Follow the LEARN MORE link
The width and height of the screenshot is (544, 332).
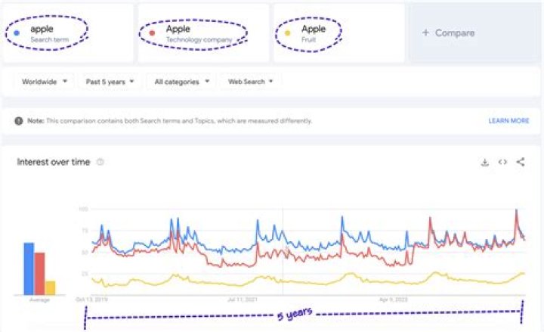tap(508, 121)
